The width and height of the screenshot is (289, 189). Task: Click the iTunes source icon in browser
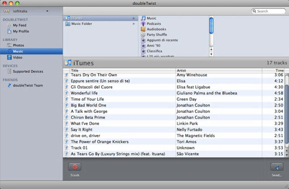click(68, 18)
